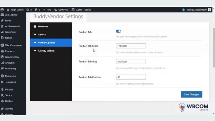This screenshot has width=215, height=121.
Task: Click the New content link in admin bar
Action: coord(49,10)
